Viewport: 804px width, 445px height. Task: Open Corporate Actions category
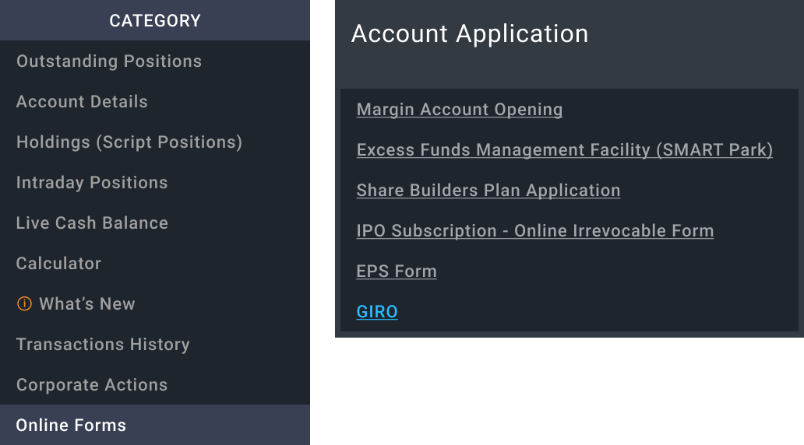point(92,385)
